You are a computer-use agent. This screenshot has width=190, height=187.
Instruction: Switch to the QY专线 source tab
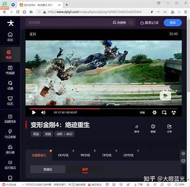point(128,155)
